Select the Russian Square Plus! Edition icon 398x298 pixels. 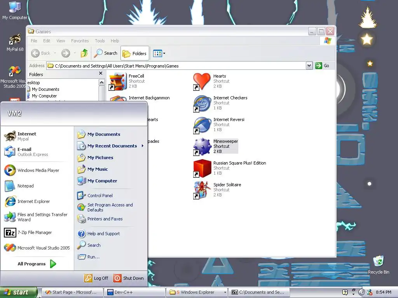[x=202, y=168]
